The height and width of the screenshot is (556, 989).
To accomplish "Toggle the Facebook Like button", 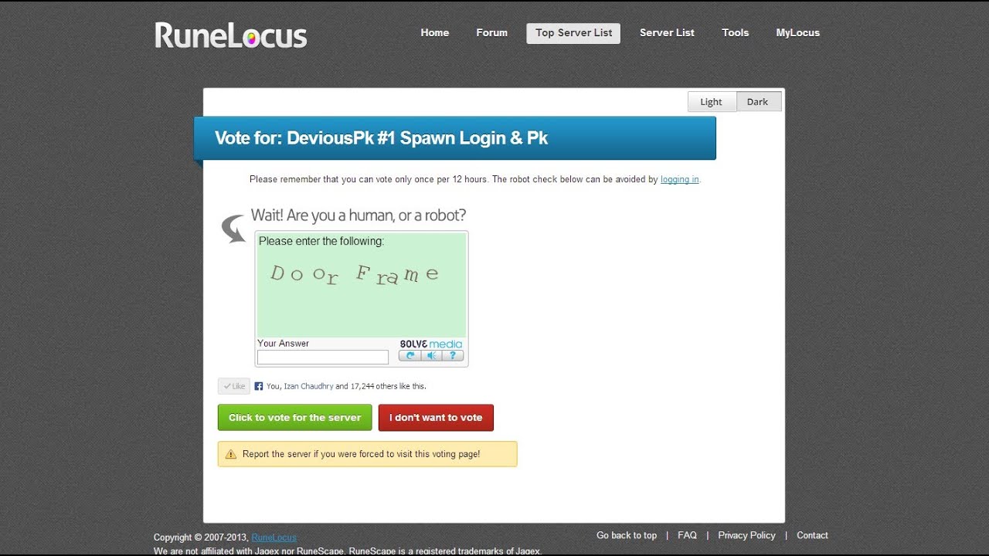I will [x=234, y=386].
